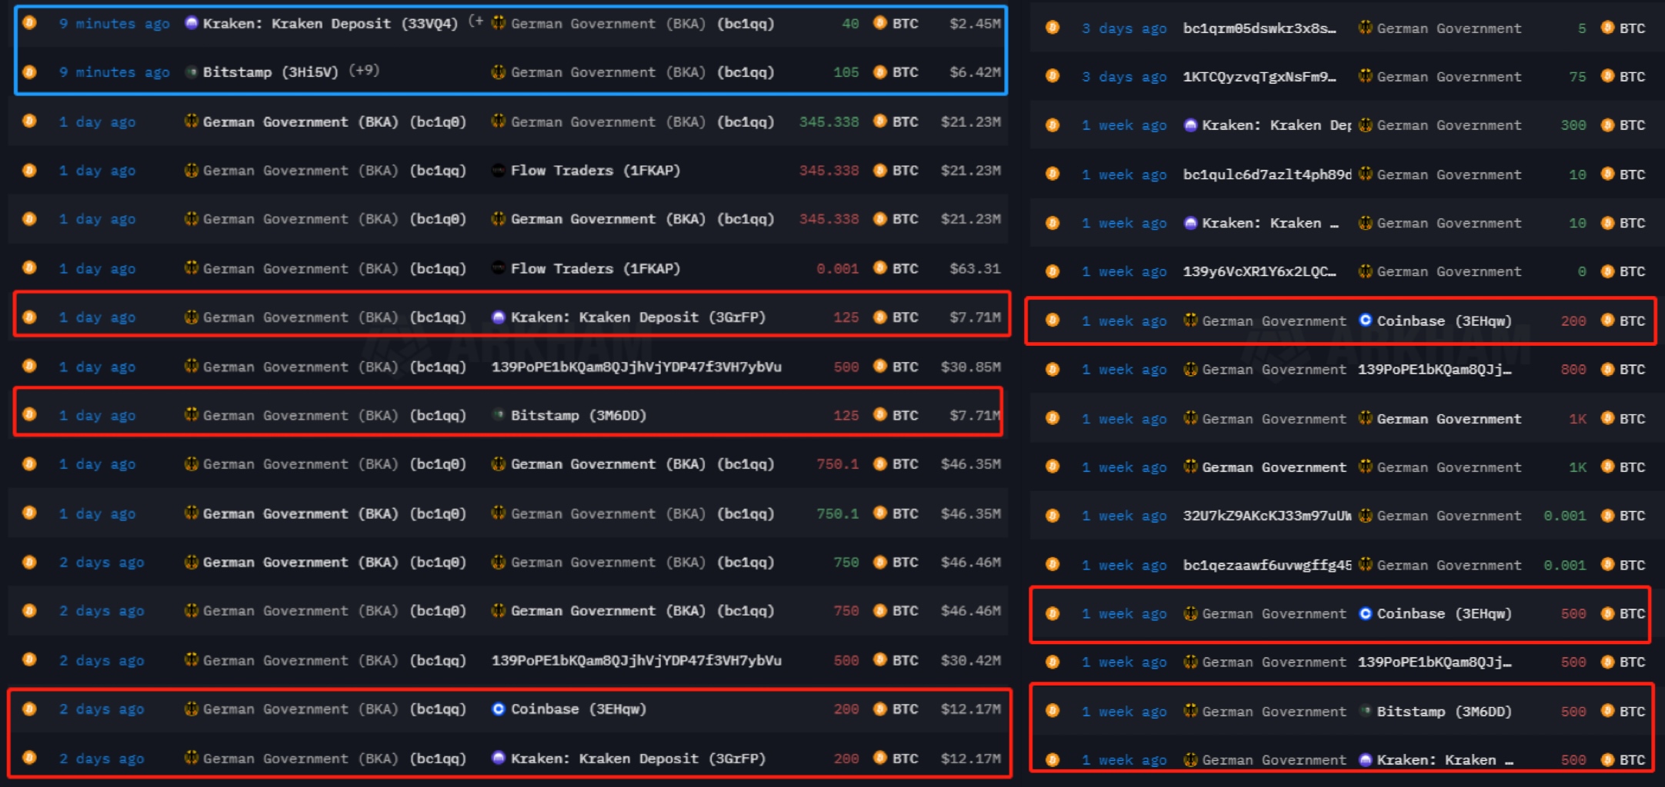Viewport: 1665px width, 787px height.
Task: Click the Bitstamp logo beside Bitstamp (3Hi5V)
Action: (192, 71)
